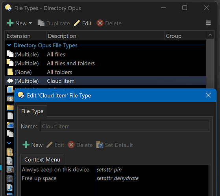Viewport: 220px width, 196px height.
Task: Click the green New plus icon in main toolbar
Action: (x=10, y=23)
